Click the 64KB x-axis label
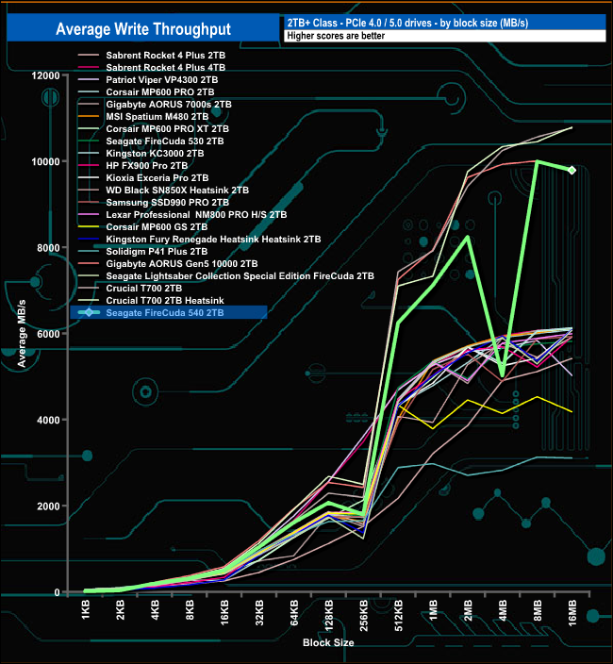 [x=294, y=612]
